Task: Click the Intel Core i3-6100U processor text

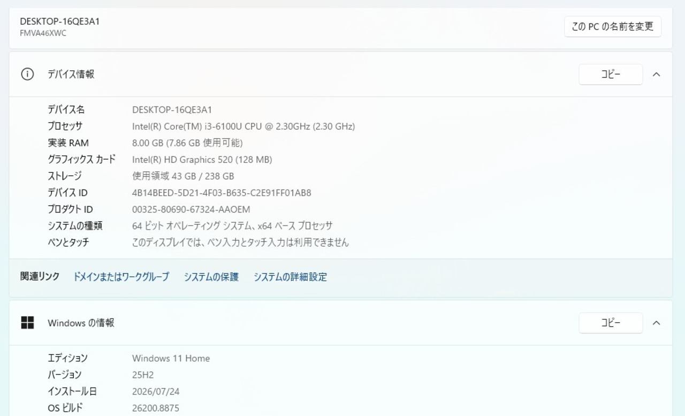Action: 243,126
